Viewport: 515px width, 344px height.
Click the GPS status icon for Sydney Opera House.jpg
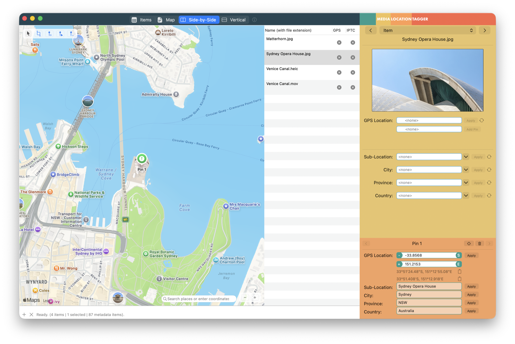(x=339, y=57)
